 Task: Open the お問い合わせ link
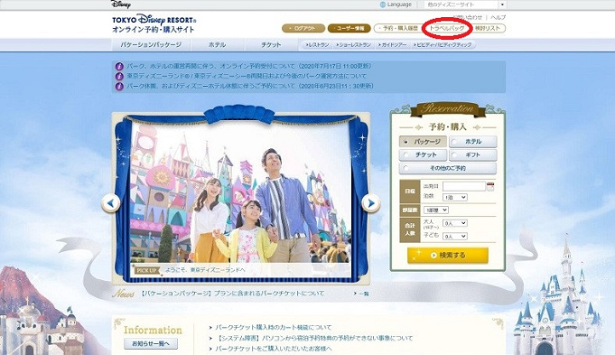click(x=468, y=17)
